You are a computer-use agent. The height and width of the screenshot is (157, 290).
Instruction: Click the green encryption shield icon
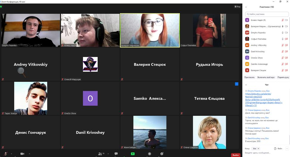[x=1, y=6]
